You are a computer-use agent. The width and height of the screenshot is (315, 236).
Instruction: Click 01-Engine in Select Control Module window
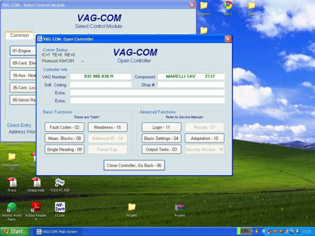pyautogui.click(x=23, y=51)
